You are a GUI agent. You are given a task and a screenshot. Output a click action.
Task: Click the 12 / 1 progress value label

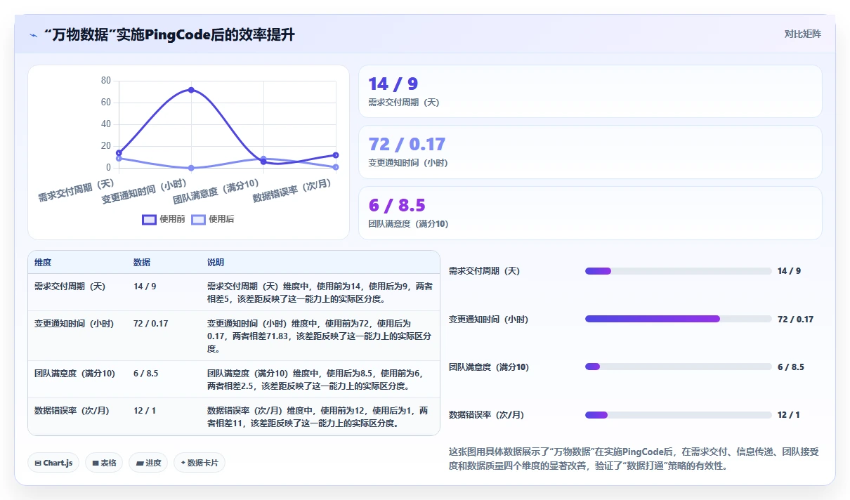pos(788,415)
